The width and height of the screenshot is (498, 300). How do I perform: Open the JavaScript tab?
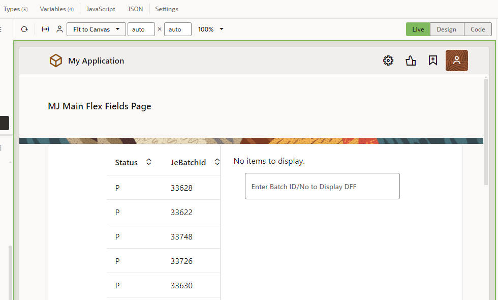(x=101, y=9)
